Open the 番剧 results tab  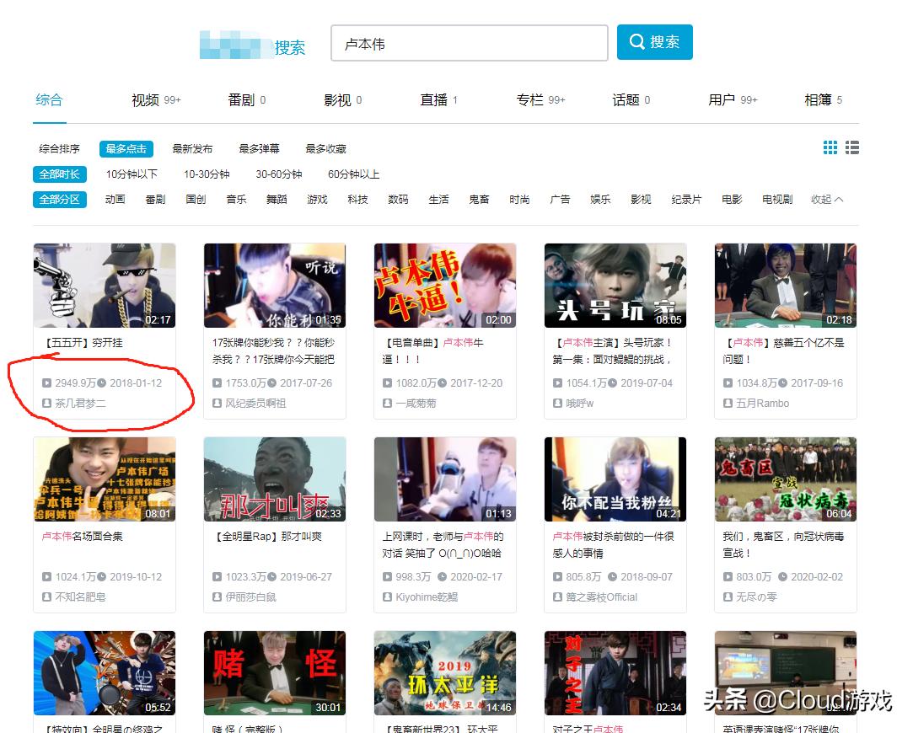tap(247, 100)
